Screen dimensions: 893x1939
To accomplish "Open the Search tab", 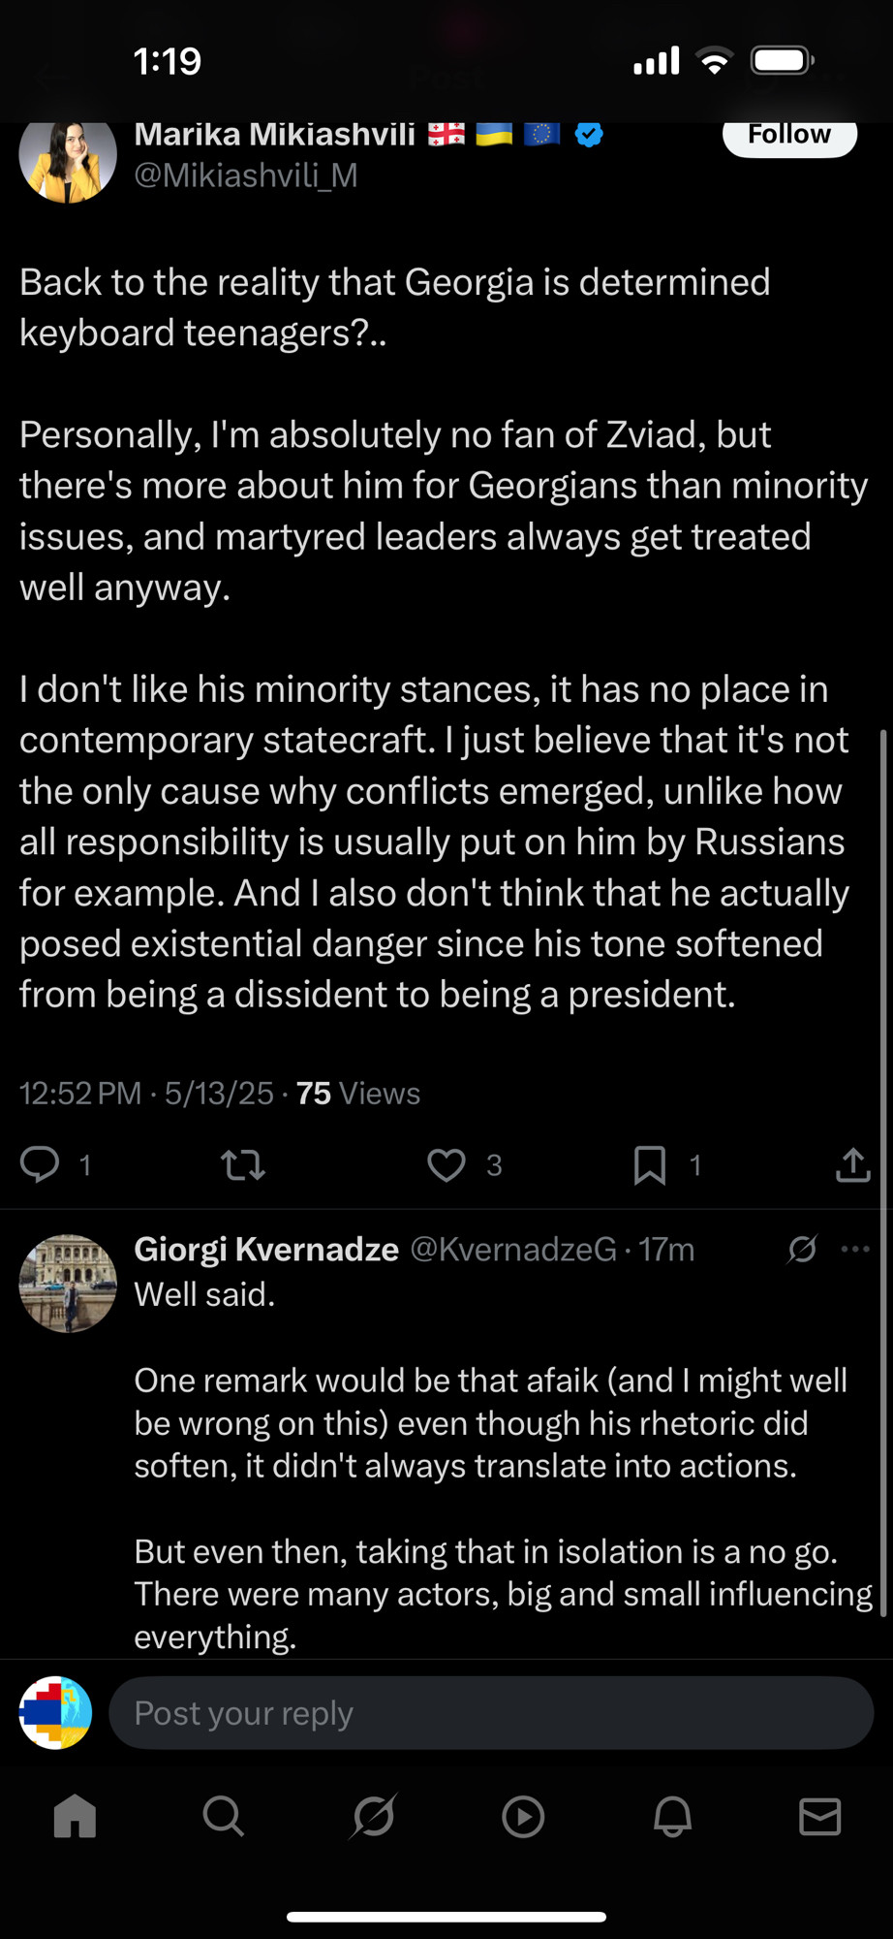I will (224, 1816).
